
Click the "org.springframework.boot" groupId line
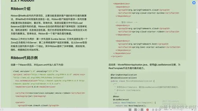pyautogui.click(x=143, y=44)
